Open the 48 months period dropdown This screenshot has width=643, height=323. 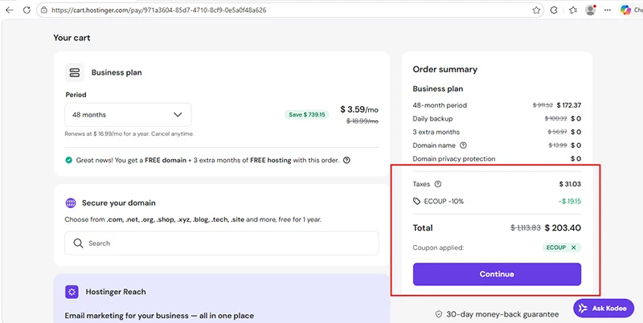pyautogui.click(x=128, y=115)
